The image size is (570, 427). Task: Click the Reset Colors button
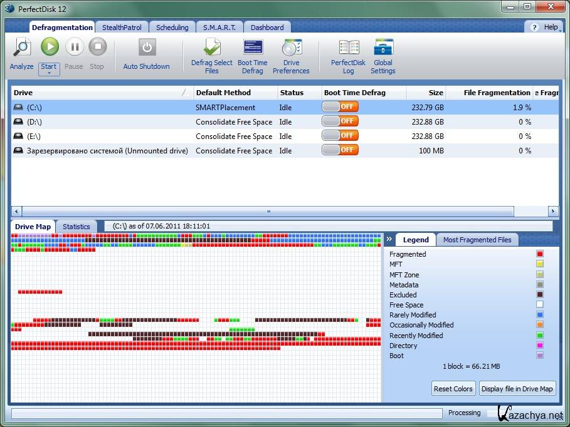pos(453,389)
